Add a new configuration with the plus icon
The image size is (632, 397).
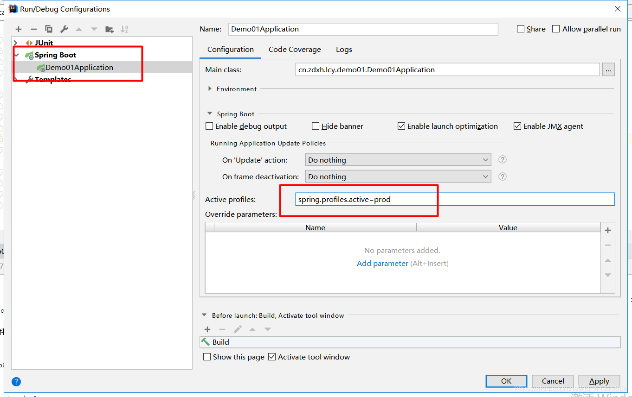click(19, 29)
